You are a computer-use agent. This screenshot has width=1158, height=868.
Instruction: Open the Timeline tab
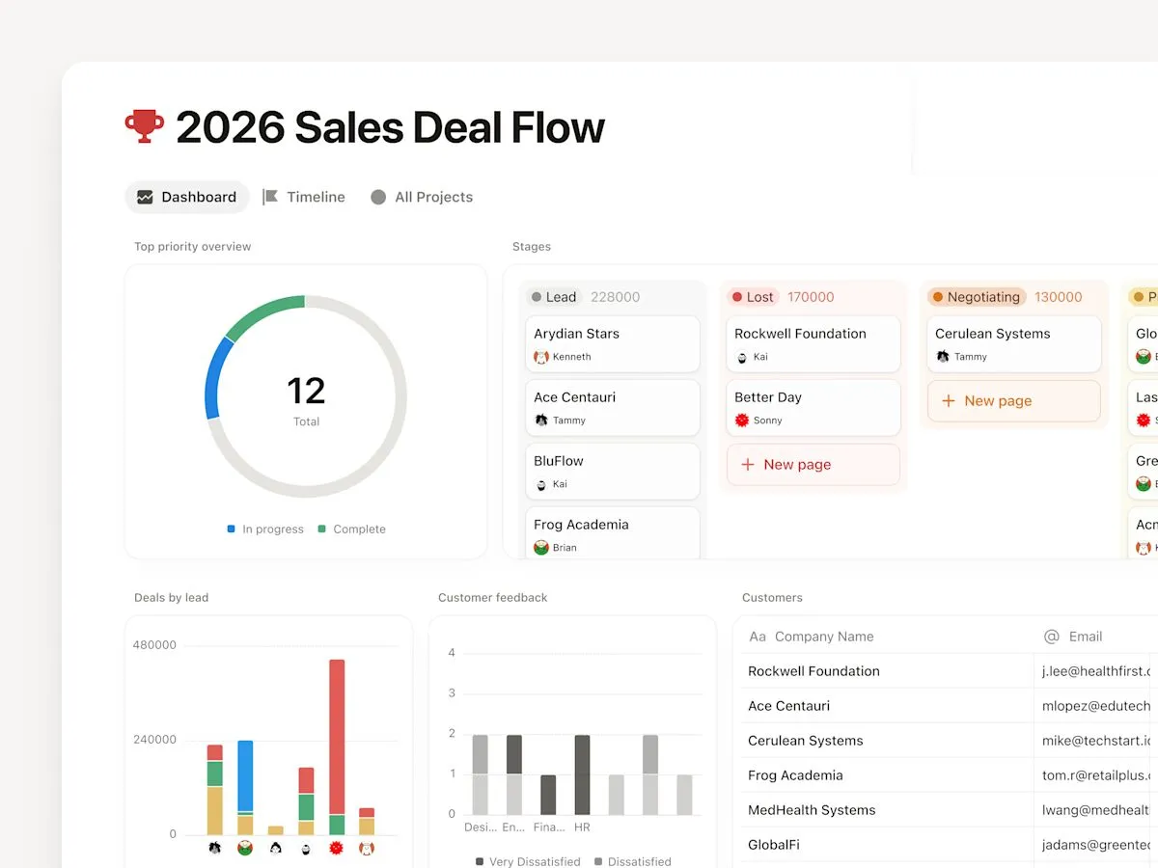tap(304, 197)
